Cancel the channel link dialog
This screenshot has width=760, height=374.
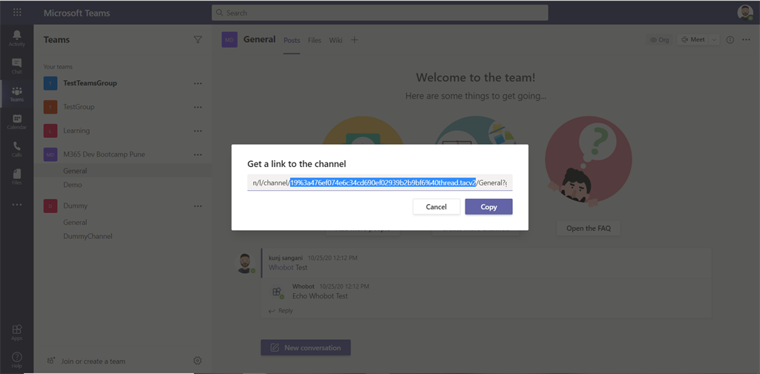(436, 207)
